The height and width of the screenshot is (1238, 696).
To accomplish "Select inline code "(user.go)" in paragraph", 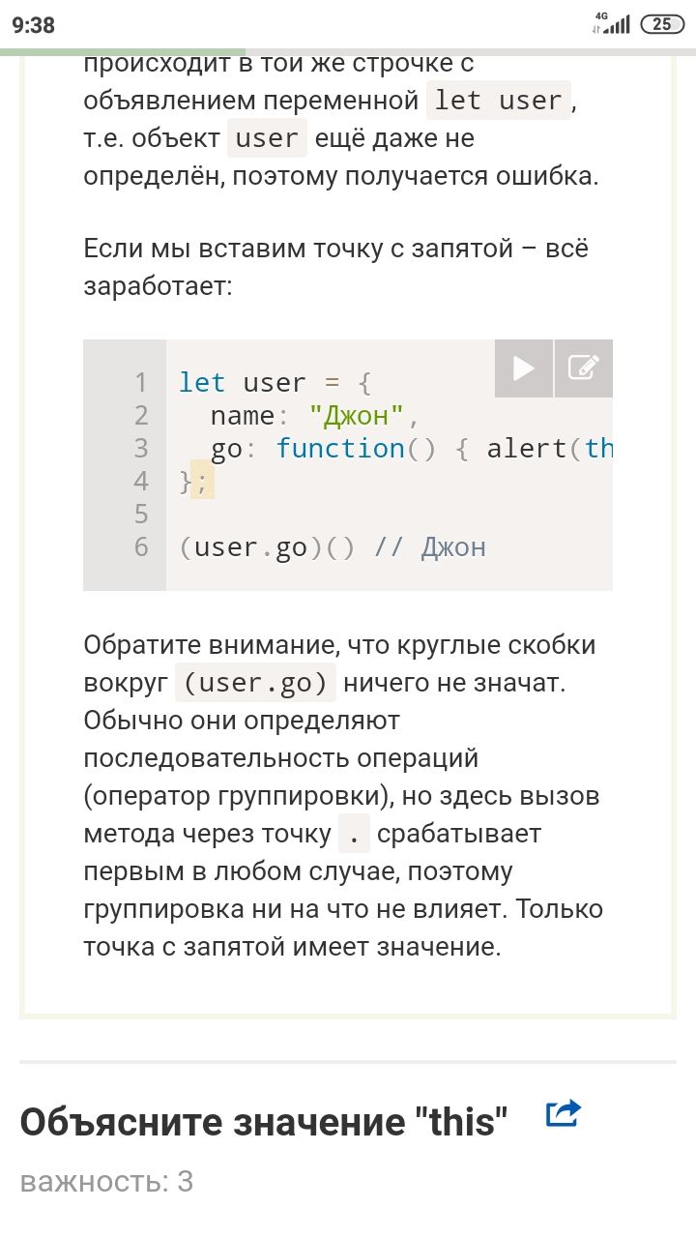I will pyautogui.click(x=255, y=683).
